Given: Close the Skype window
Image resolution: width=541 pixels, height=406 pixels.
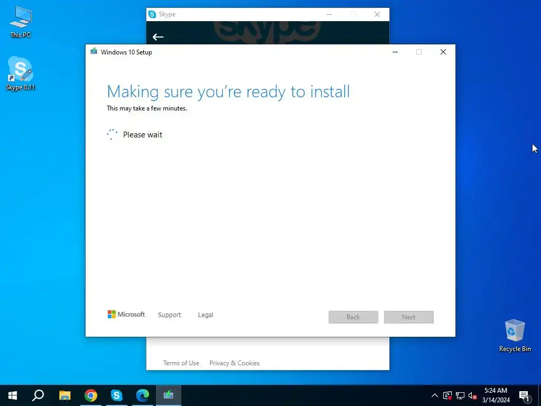Looking at the screenshot, I should pyautogui.click(x=377, y=14).
